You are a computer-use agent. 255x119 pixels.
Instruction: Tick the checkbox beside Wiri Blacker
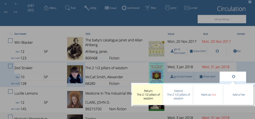(10, 41)
